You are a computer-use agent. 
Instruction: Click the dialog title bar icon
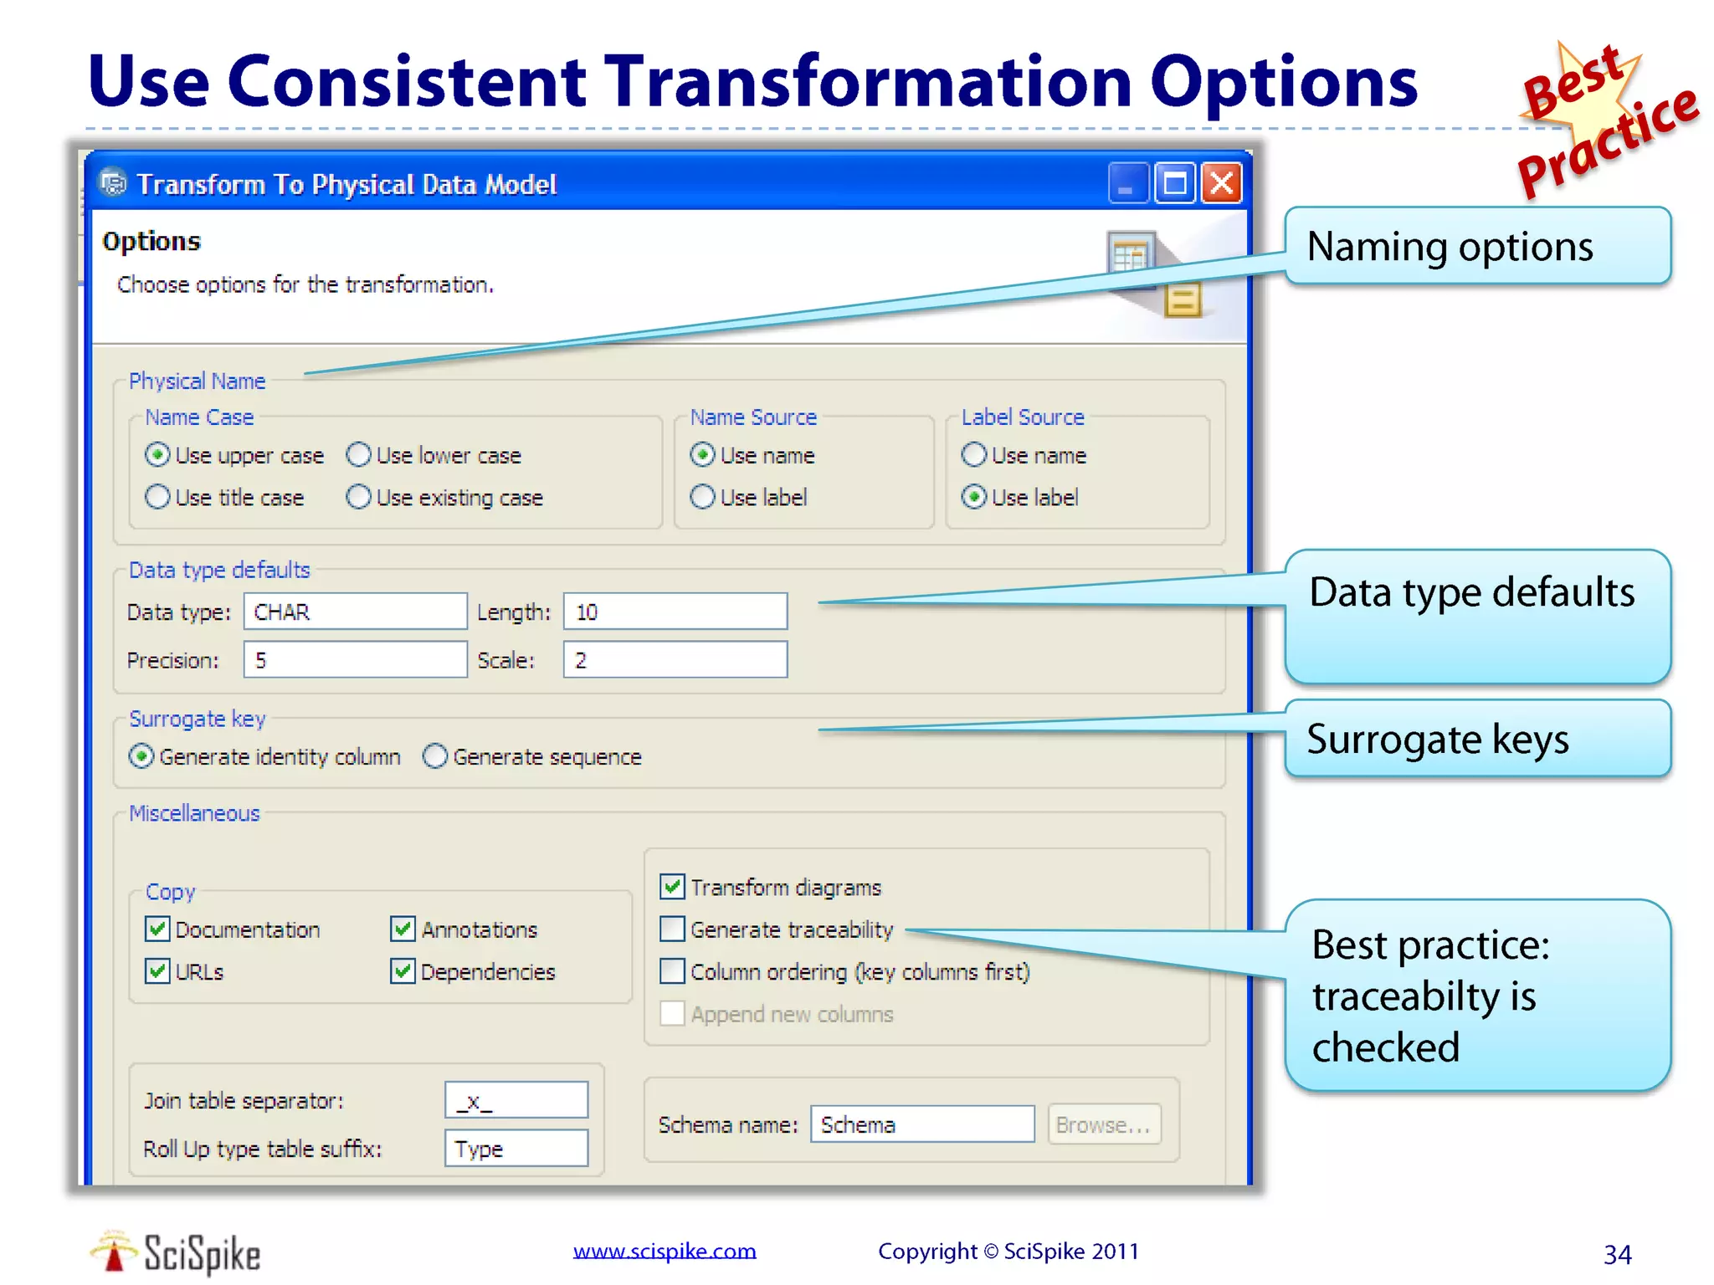[x=113, y=183]
